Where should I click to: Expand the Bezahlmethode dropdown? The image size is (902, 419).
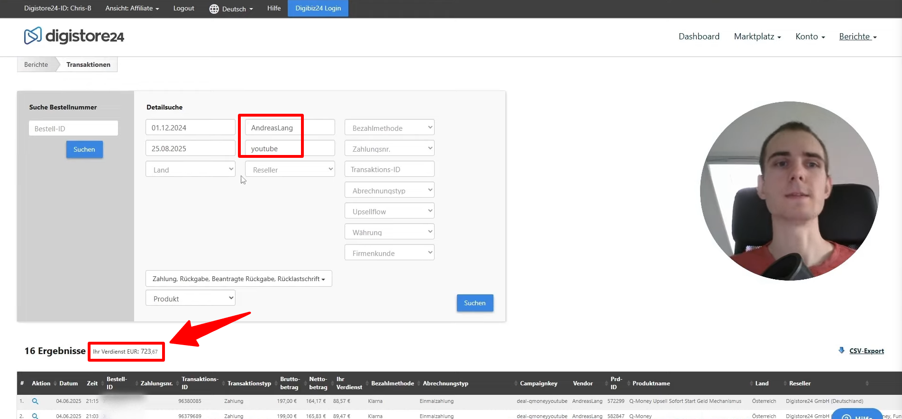pos(389,128)
